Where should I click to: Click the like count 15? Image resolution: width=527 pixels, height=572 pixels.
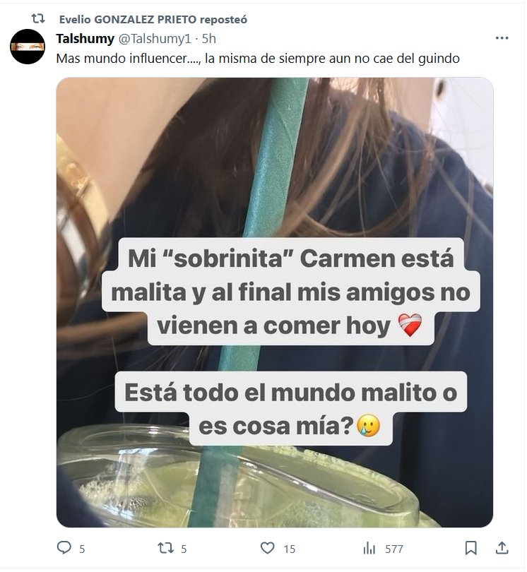pos(290,549)
